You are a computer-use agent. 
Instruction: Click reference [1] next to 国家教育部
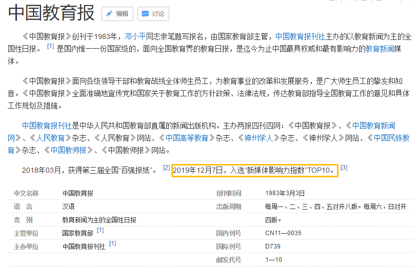point(100,231)
